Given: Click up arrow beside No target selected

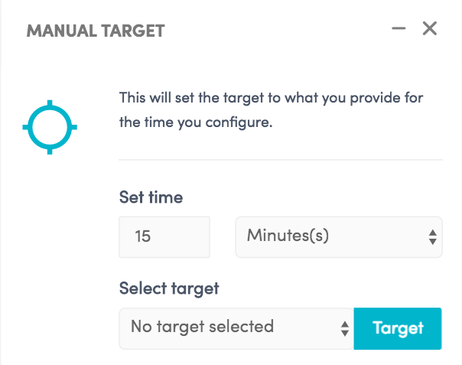Looking at the screenshot, I should click(345, 324).
